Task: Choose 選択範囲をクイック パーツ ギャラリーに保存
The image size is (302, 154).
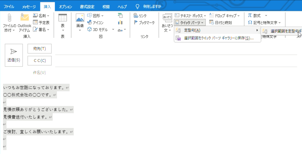Action: point(218,38)
